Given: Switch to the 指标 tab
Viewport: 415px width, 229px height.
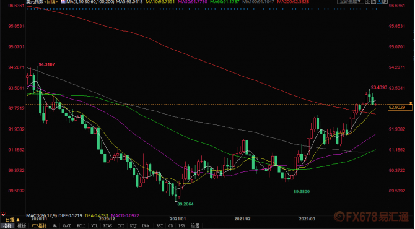Looking at the screenshot, I should (7, 226).
